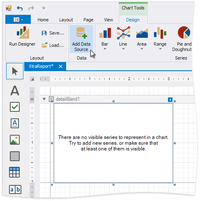Open the chart smart tag arrow
200x201 pixels.
point(170,99)
